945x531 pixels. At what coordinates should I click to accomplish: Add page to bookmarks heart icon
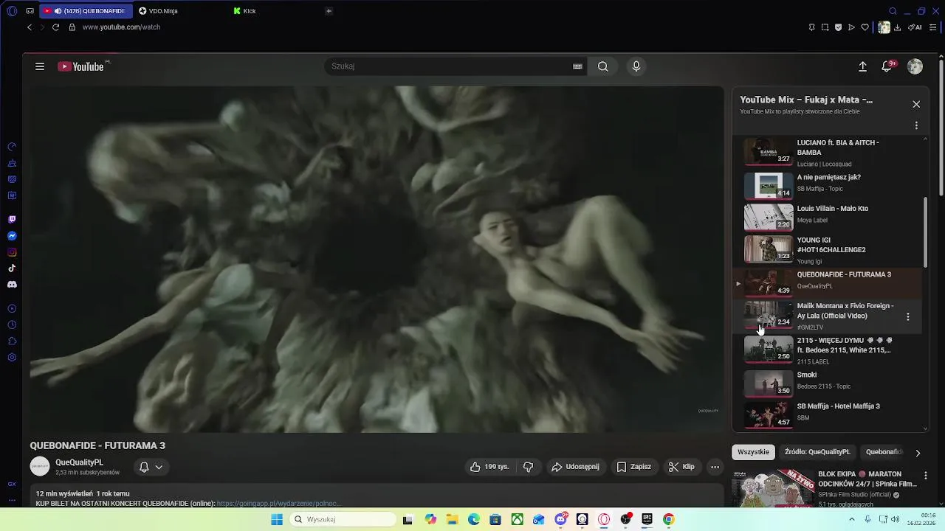865,27
